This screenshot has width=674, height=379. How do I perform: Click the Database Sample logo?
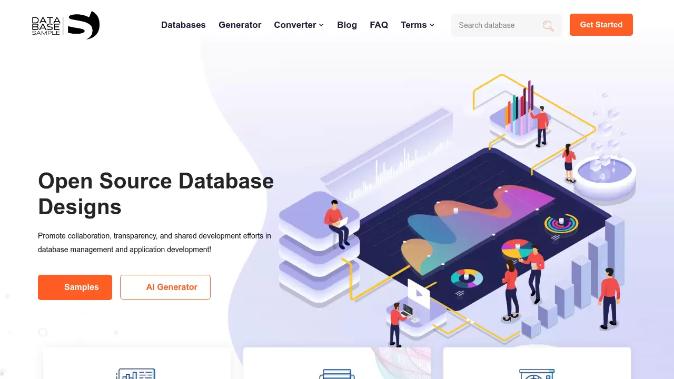66,25
